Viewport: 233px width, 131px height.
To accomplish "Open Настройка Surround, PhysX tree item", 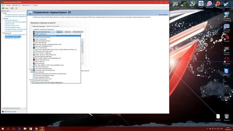I will (x=12, y=38).
